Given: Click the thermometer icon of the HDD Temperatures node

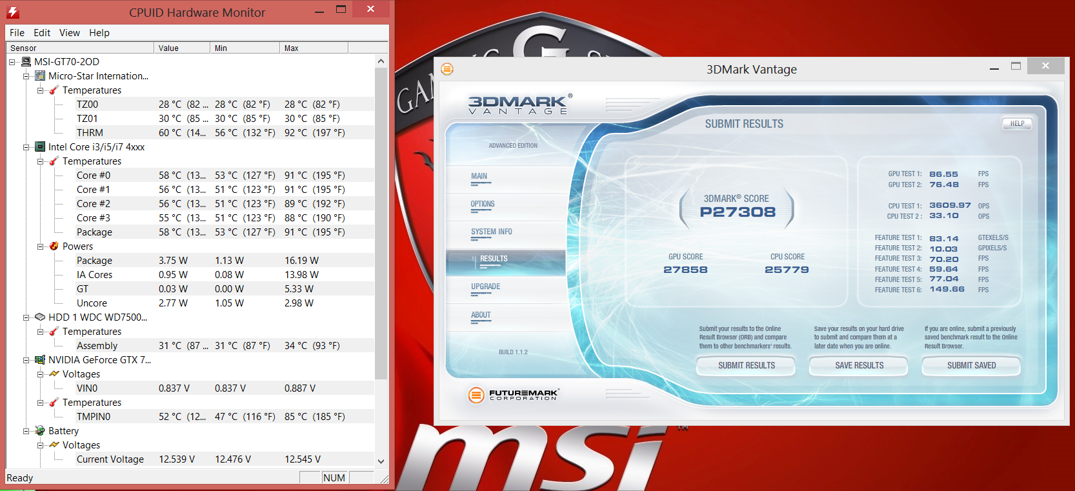Looking at the screenshot, I should (x=54, y=332).
